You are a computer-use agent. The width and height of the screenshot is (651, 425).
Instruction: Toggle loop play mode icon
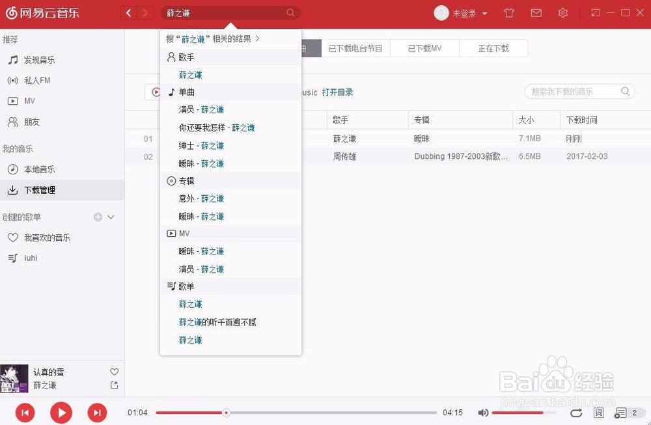[x=576, y=413]
